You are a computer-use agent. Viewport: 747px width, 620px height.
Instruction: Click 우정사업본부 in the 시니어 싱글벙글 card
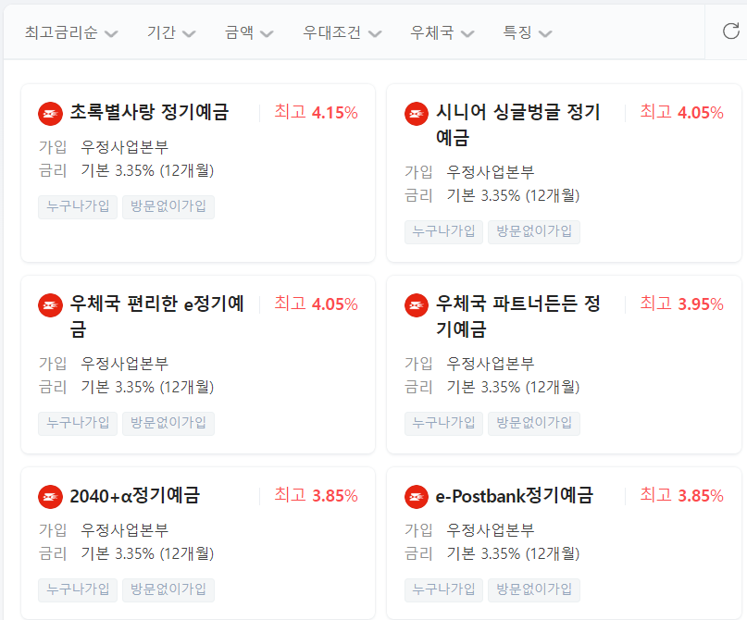pos(491,172)
